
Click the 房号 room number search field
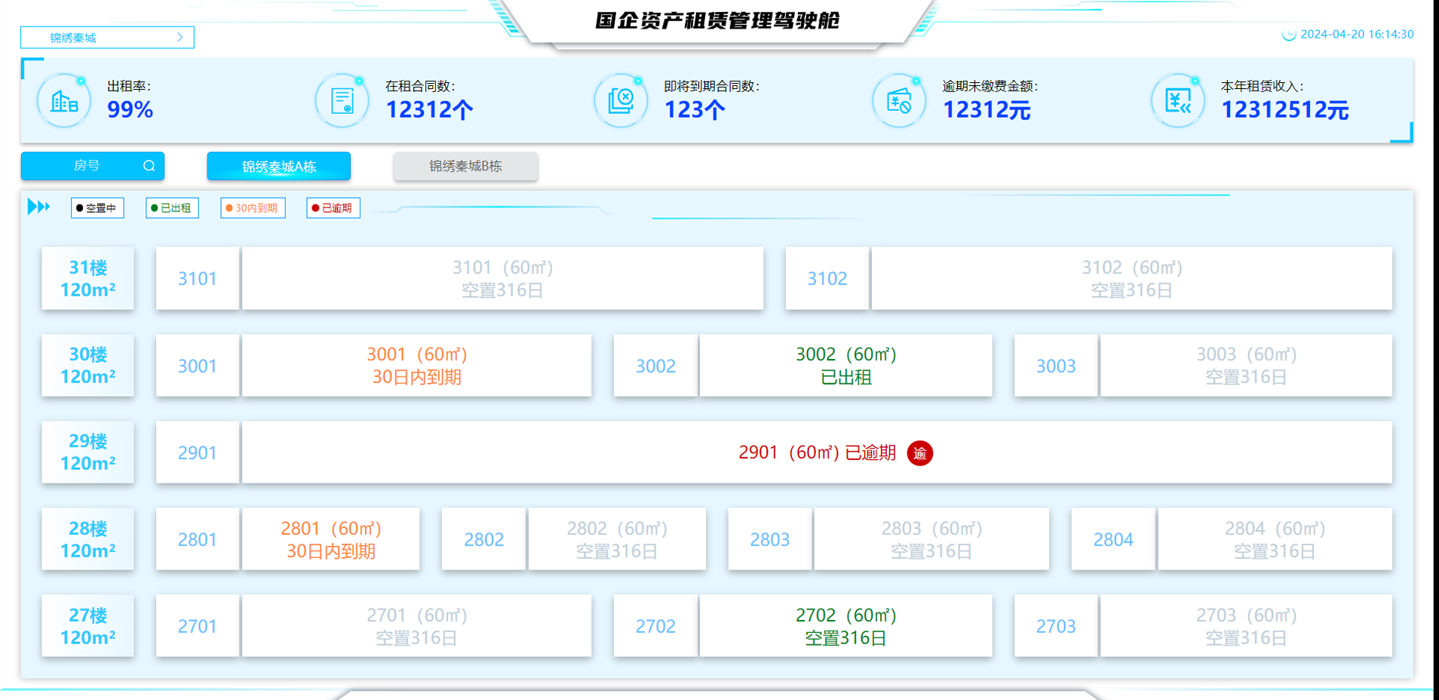pyautogui.click(x=87, y=166)
